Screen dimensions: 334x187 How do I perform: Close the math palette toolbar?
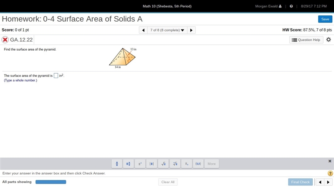[x=330, y=161]
